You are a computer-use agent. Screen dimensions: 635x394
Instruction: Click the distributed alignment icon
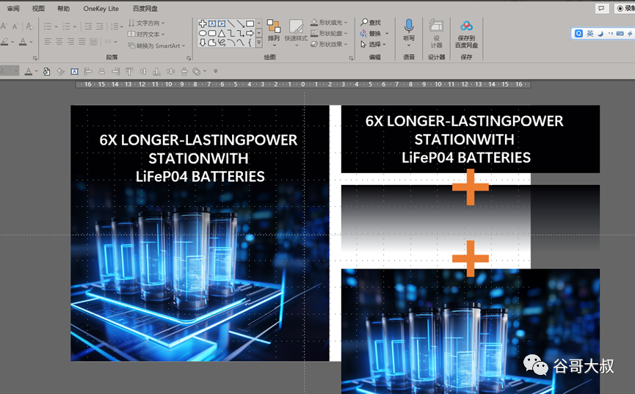93,41
